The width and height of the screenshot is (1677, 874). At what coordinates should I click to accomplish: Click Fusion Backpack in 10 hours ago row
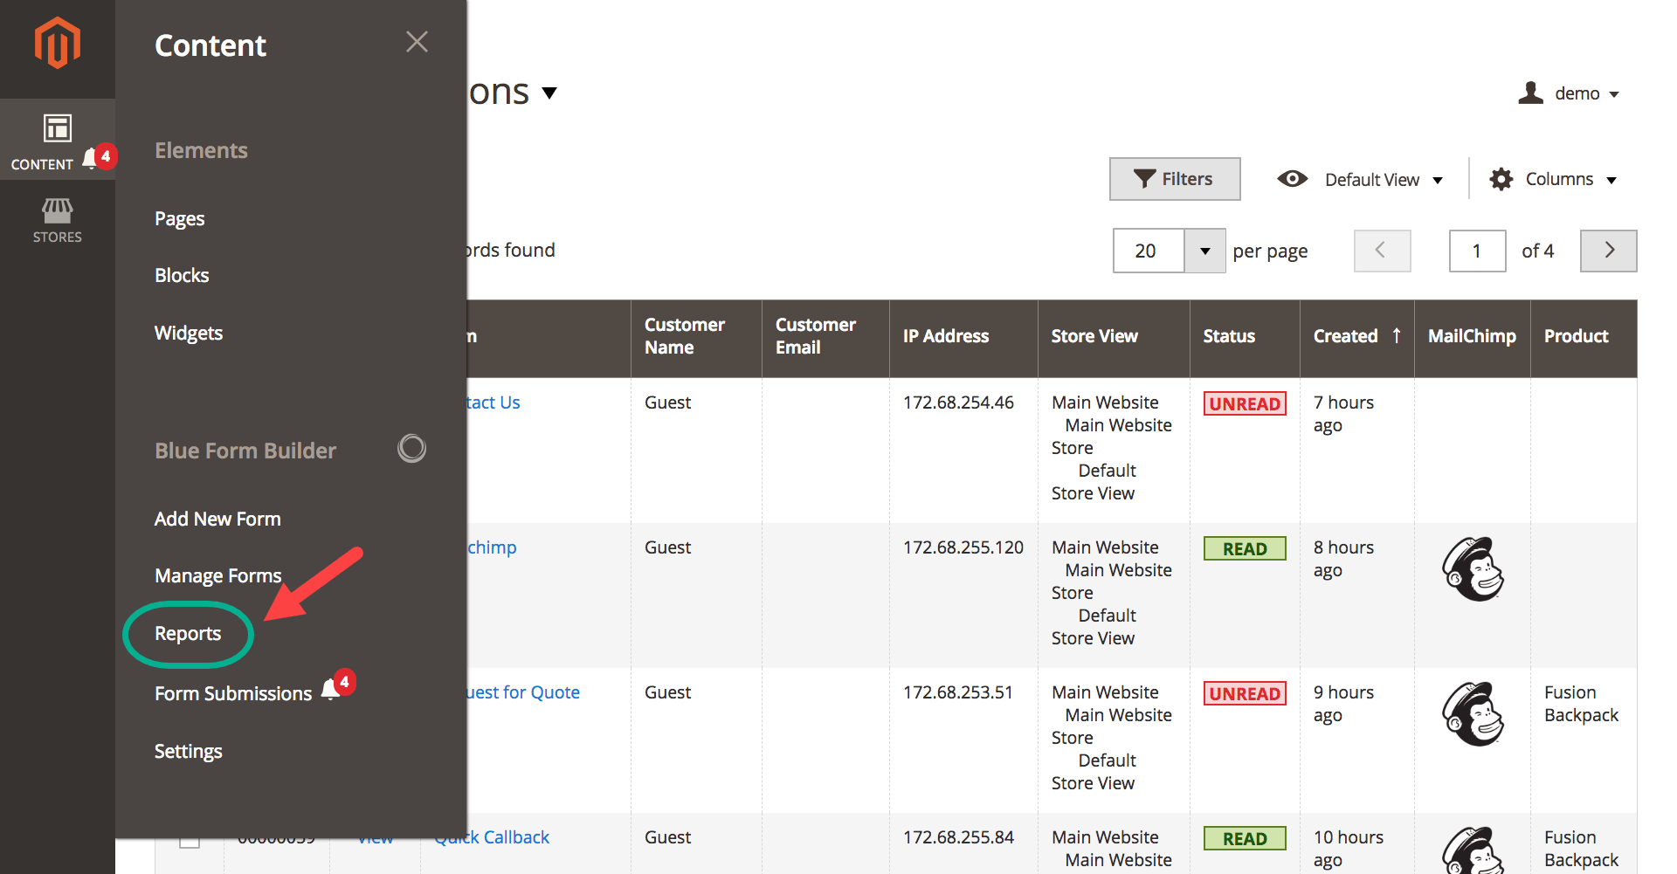(1581, 849)
